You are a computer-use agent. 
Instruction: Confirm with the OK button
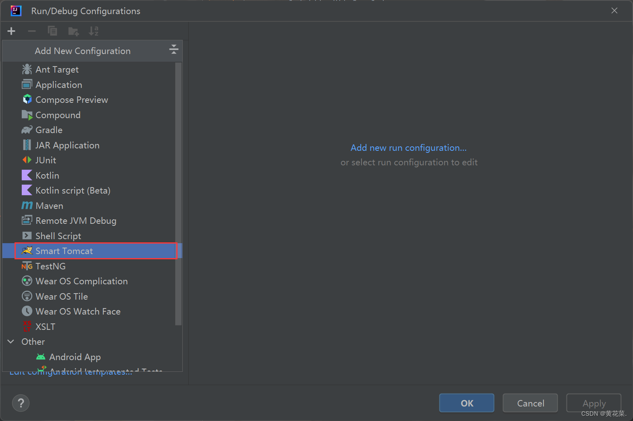pyautogui.click(x=467, y=403)
